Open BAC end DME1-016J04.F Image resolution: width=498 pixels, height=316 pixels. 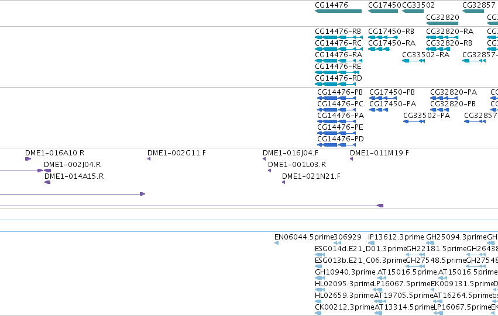pyautogui.click(x=290, y=153)
